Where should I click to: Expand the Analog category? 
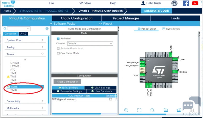(x=25, y=47)
